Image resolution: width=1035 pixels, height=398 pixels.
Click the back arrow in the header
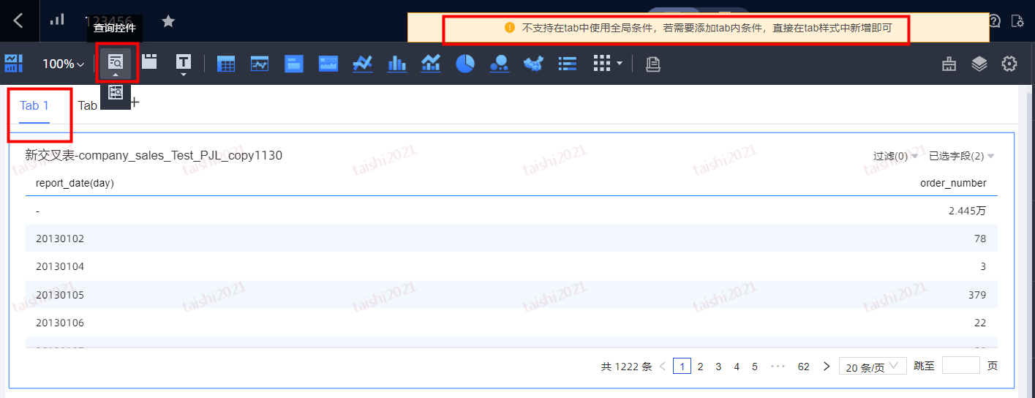pyautogui.click(x=18, y=20)
